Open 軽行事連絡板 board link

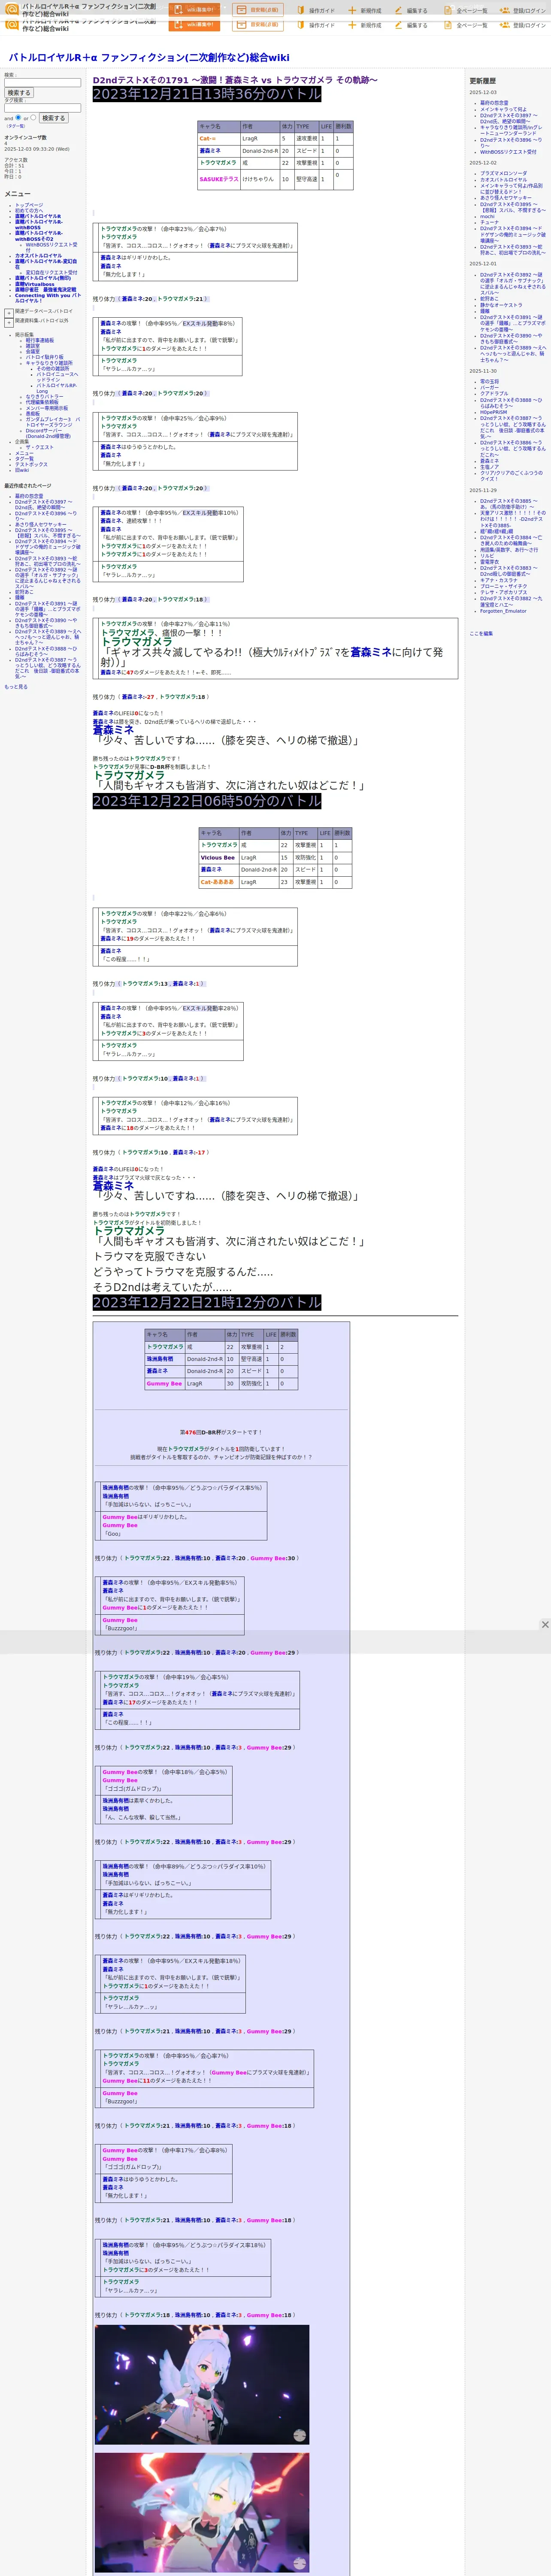point(40,340)
